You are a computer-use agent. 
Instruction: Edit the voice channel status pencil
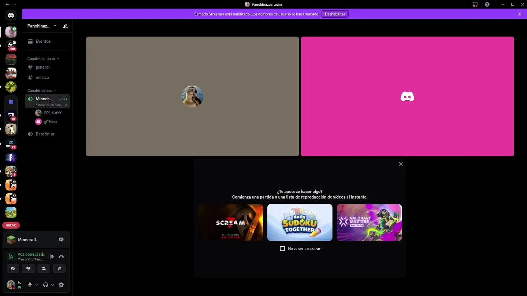pyautogui.click(x=66, y=105)
